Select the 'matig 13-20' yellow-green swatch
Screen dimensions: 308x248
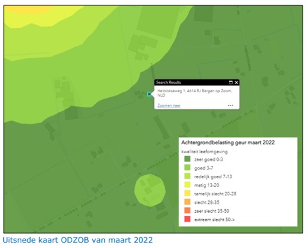[x=187, y=185]
